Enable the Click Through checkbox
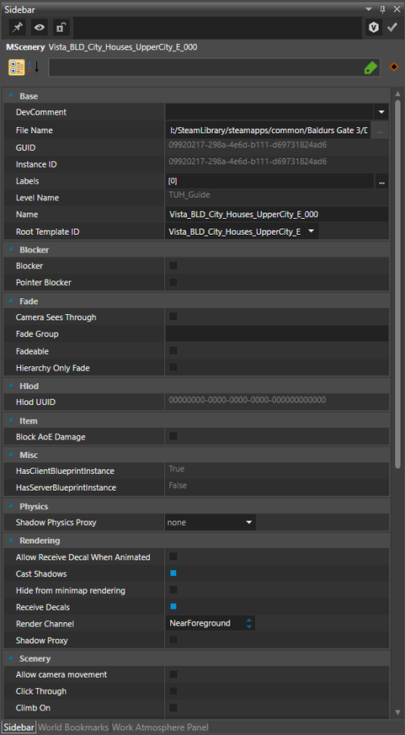405x735 pixels. [x=173, y=691]
